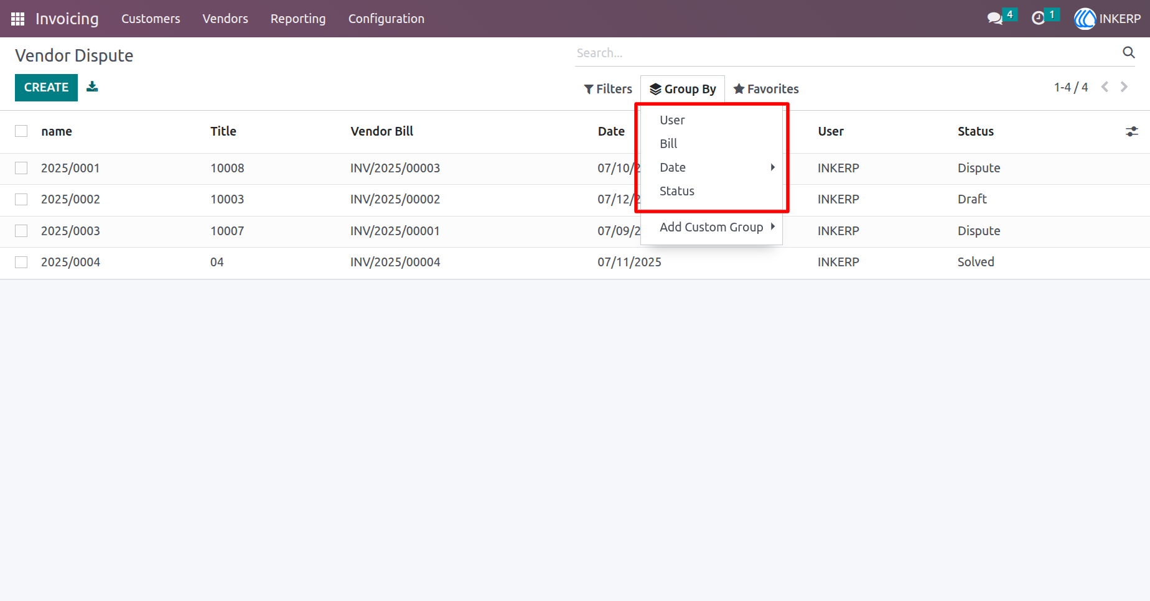1150x601 pixels.
Task: Click the Invoicing app title
Action: click(x=67, y=19)
